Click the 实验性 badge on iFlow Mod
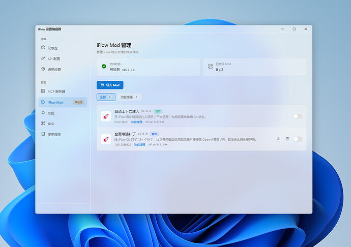351x247 pixels. click(78, 102)
